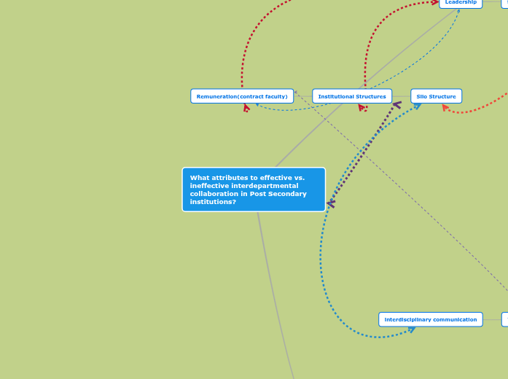Click the purple arrowhead near Silo Structure
This screenshot has width=508, height=379.
396,105
